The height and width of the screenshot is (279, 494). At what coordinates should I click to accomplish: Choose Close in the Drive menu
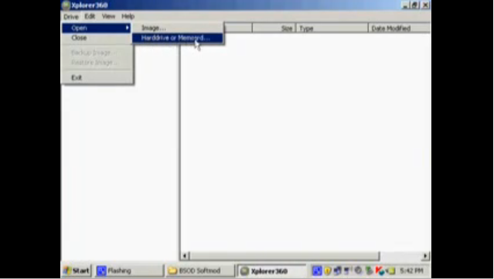(x=96, y=38)
